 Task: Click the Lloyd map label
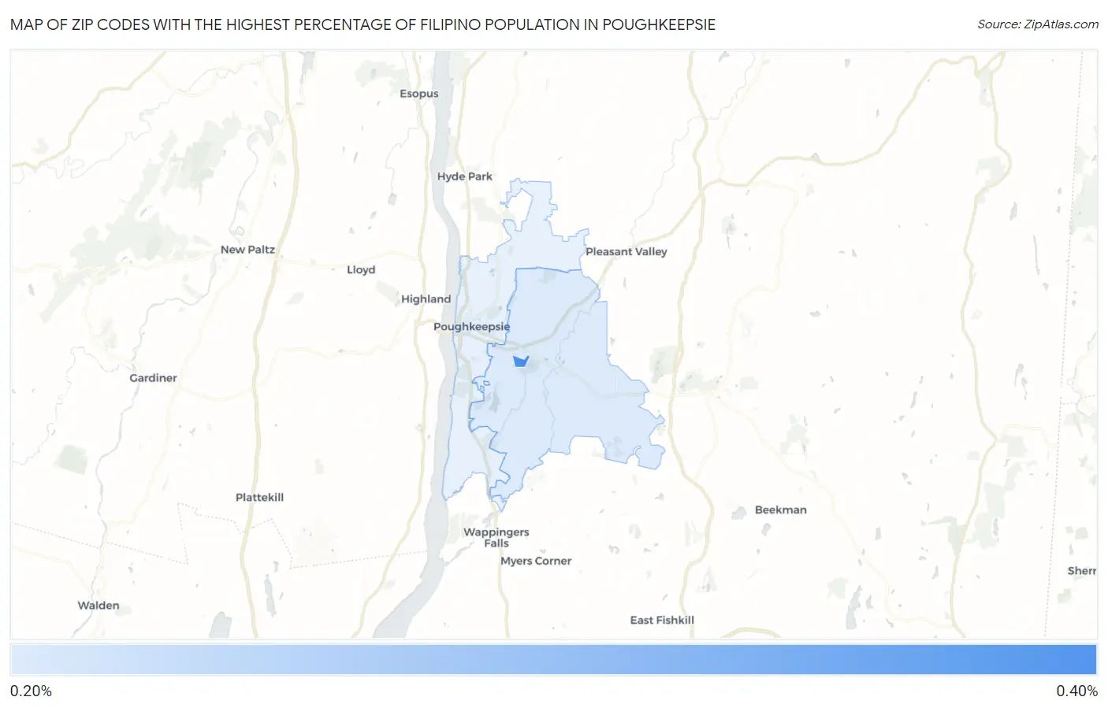(x=361, y=270)
